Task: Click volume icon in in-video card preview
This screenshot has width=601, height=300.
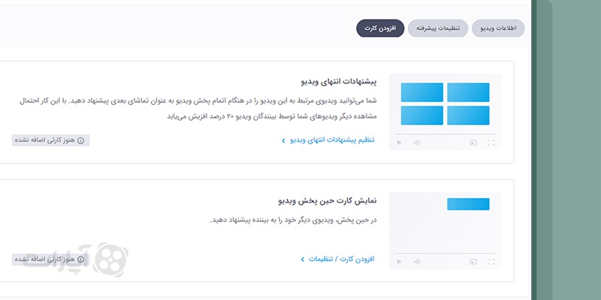Action: click(417, 262)
